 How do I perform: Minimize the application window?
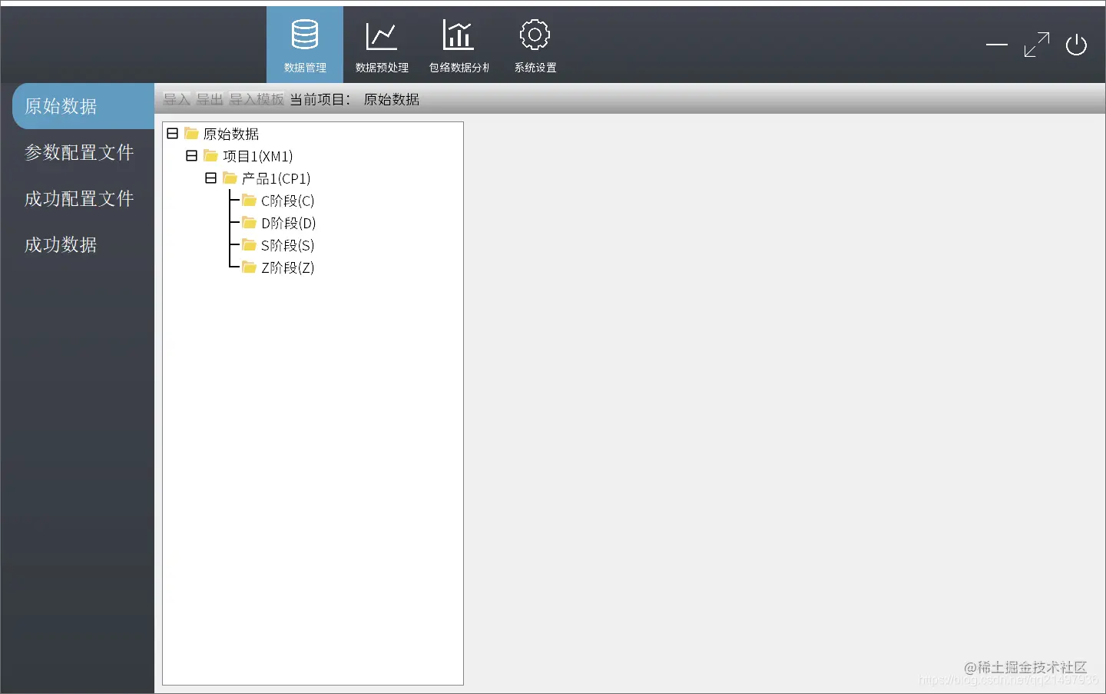click(997, 45)
